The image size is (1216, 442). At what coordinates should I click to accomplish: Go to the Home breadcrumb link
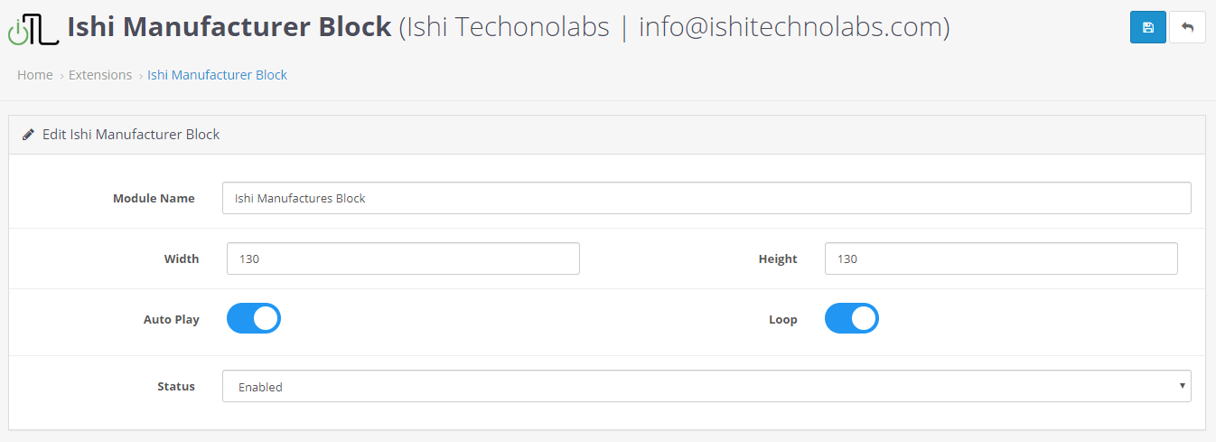pos(35,75)
